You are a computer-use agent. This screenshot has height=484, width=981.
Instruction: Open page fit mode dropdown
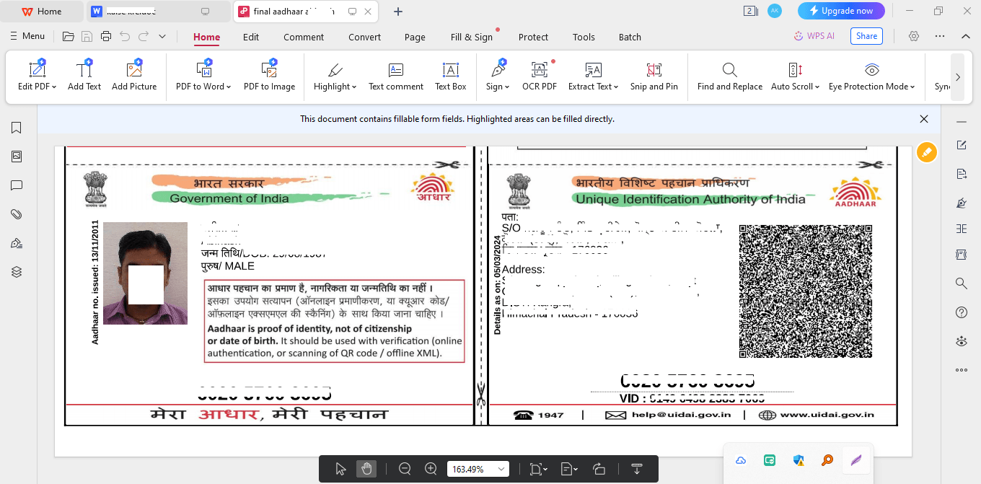tap(538, 469)
